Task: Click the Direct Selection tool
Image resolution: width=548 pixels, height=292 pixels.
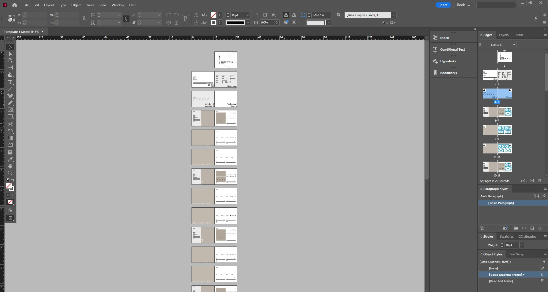Action: click(10, 54)
